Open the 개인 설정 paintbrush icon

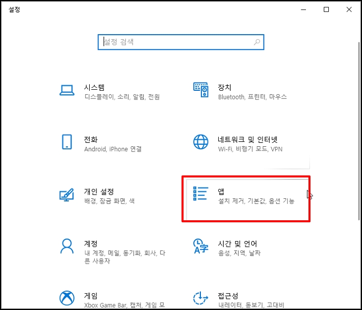coord(67,195)
